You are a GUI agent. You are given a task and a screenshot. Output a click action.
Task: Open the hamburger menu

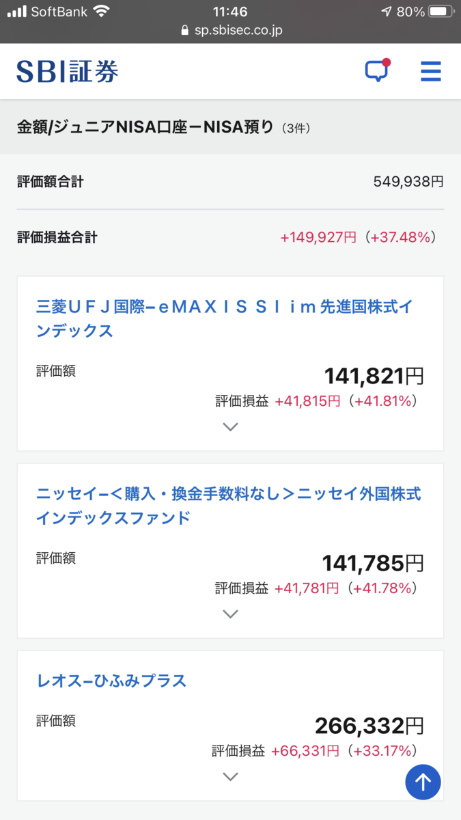[x=431, y=71]
